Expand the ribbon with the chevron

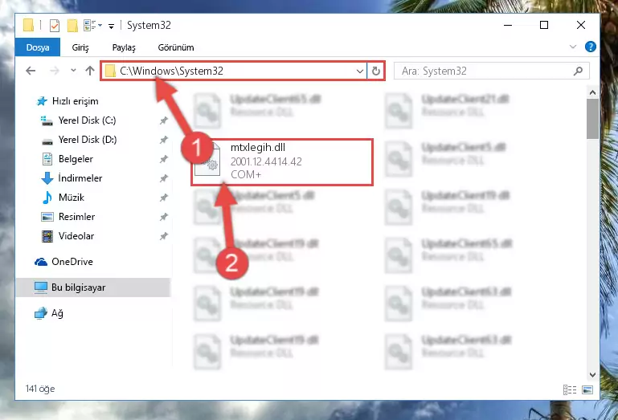point(573,47)
